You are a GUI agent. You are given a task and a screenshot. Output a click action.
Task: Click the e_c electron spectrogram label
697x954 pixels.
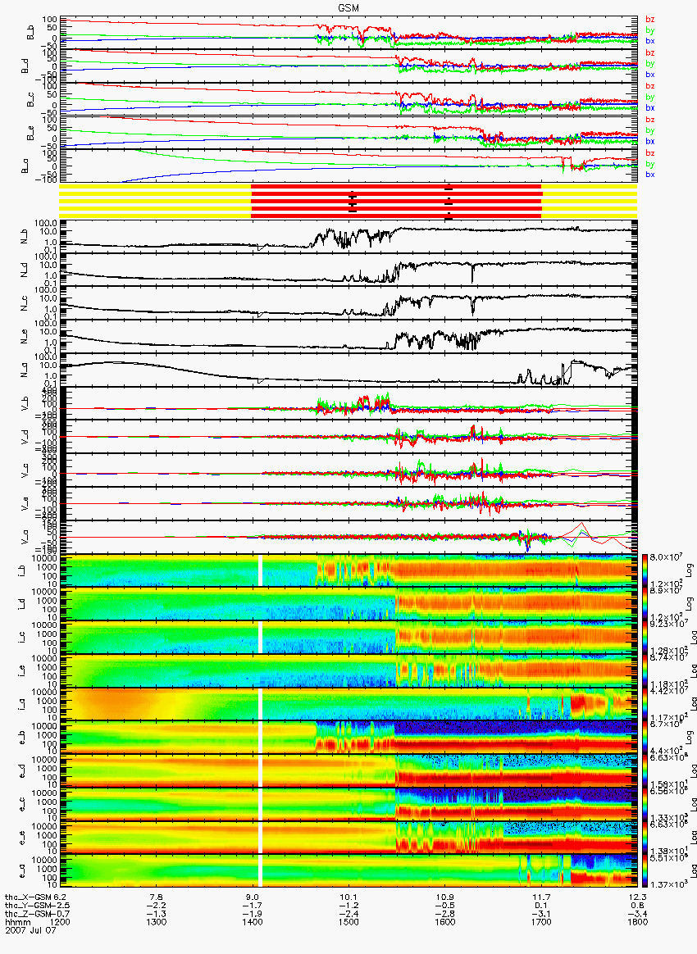[x=22, y=804]
